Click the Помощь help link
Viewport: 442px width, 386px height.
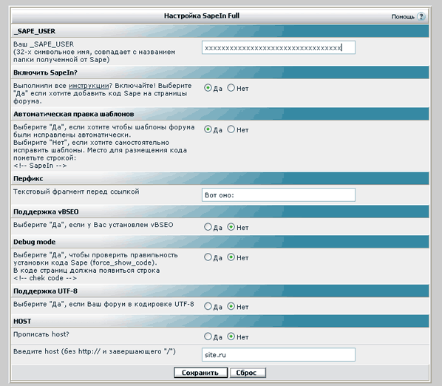403,16
